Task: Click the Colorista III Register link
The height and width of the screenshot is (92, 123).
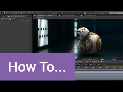Action: (24, 20)
